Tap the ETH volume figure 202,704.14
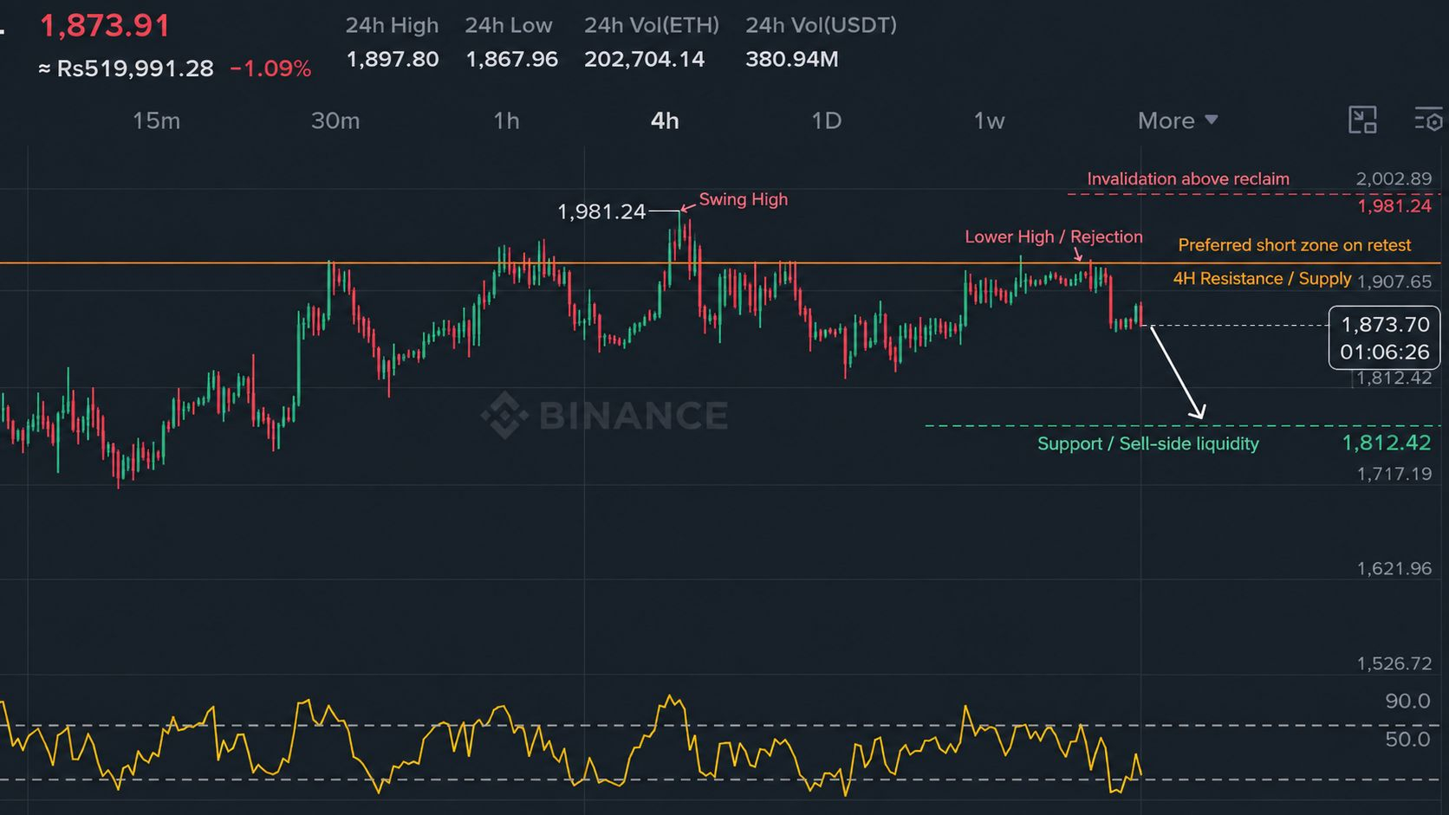This screenshot has width=1449, height=815. pos(644,59)
